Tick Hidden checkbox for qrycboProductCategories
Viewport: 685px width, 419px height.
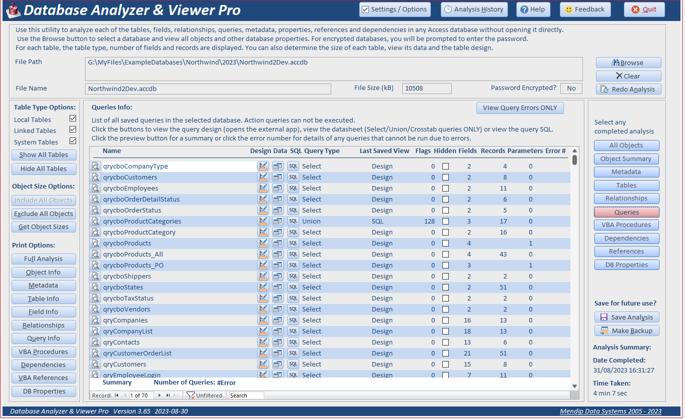(445, 221)
